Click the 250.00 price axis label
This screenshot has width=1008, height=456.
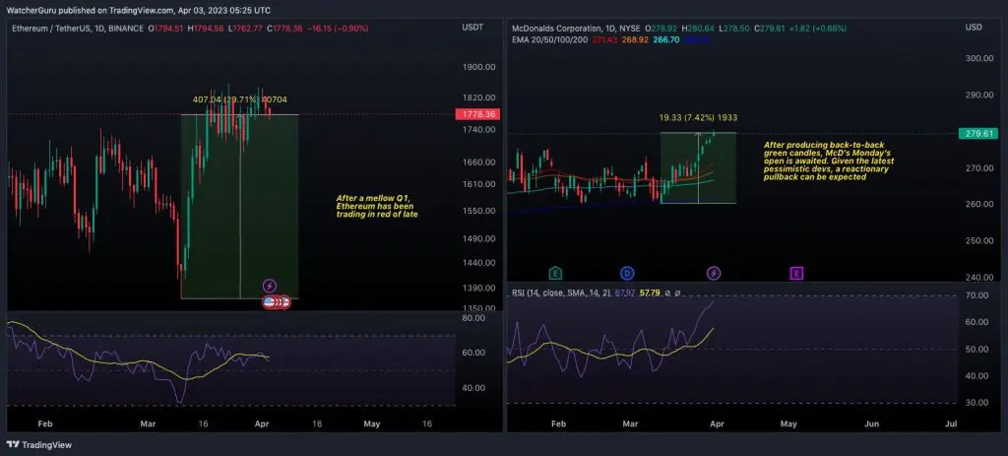point(979,241)
